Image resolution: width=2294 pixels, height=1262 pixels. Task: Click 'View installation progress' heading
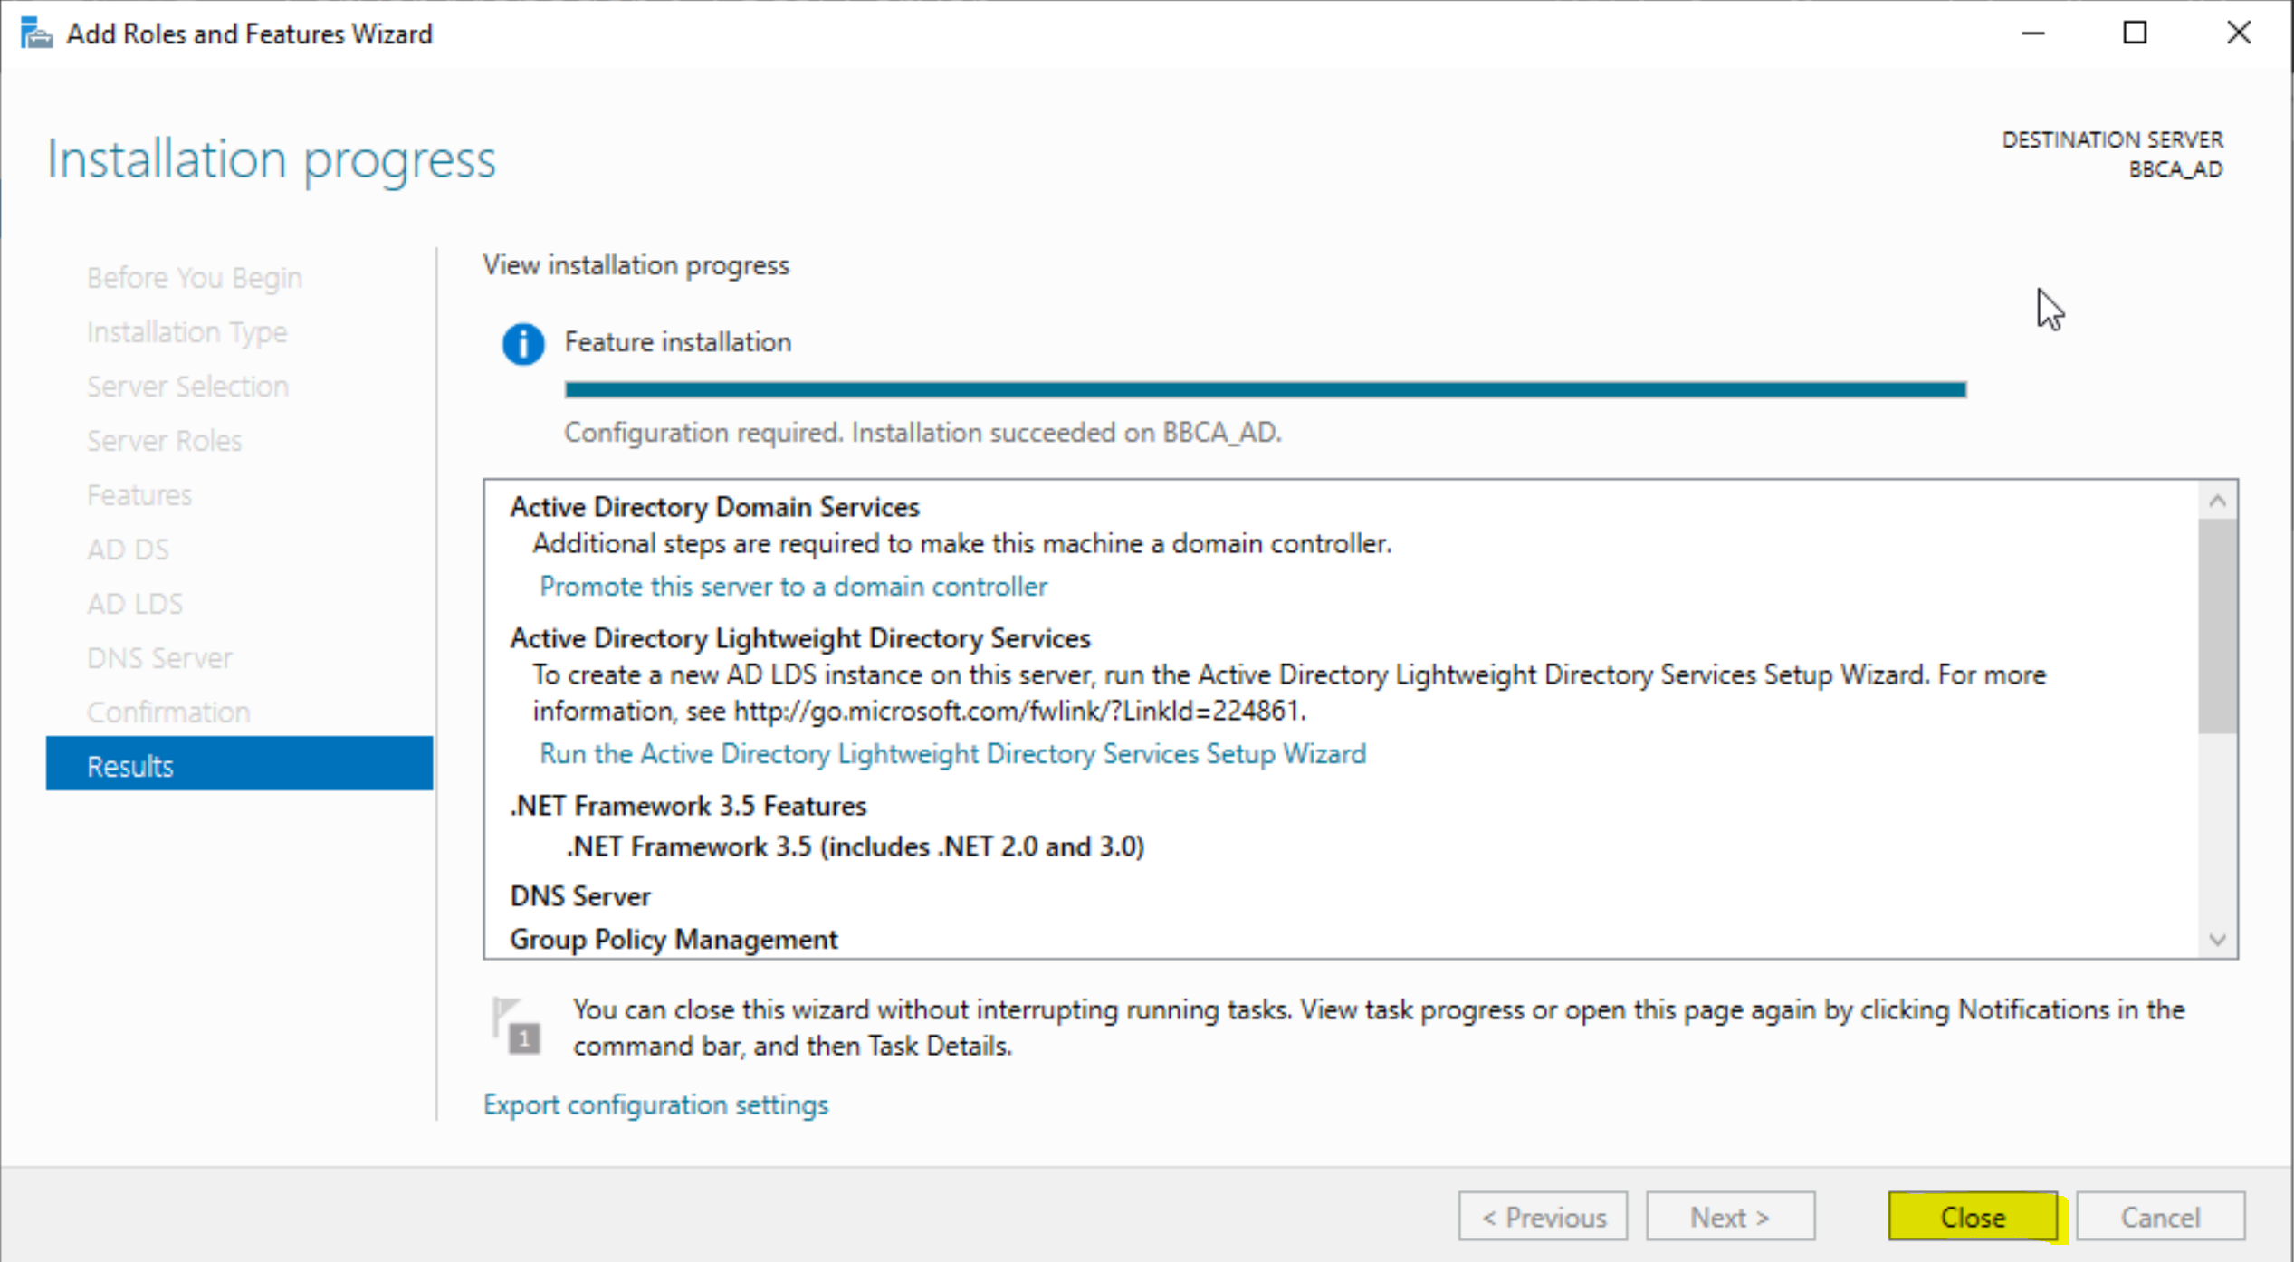(636, 265)
